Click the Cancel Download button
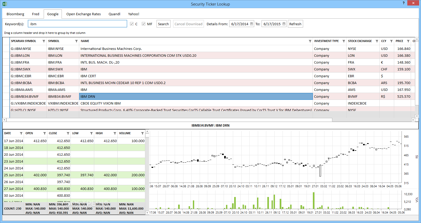The image size is (421, 223). [188, 24]
